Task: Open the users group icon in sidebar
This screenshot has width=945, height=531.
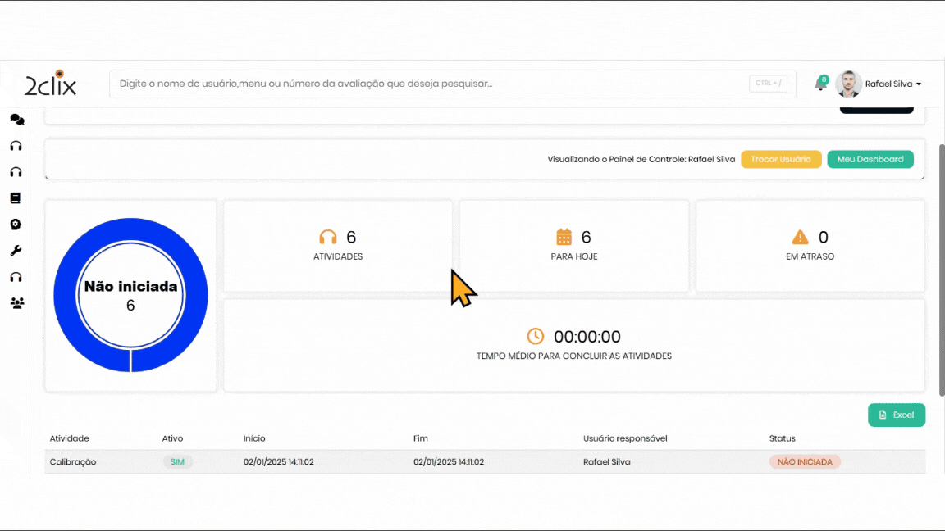Action: [16, 303]
